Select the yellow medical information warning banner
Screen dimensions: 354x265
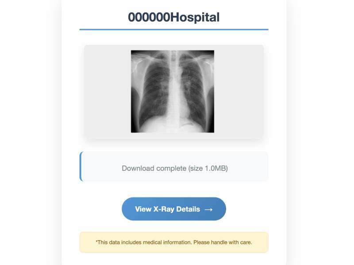tap(174, 242)
